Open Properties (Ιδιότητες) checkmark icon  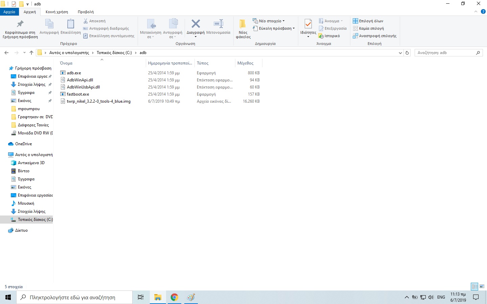tap(308, 24)
